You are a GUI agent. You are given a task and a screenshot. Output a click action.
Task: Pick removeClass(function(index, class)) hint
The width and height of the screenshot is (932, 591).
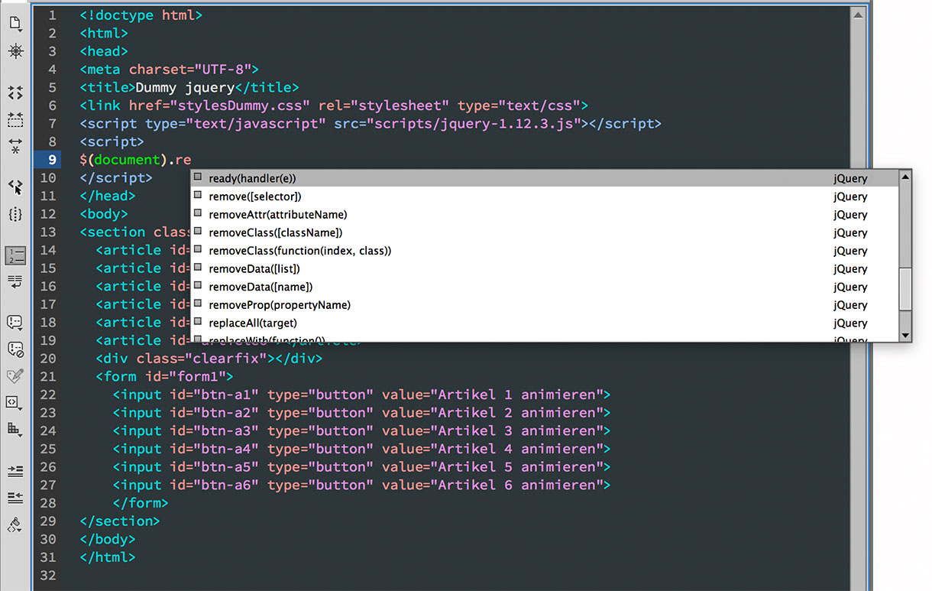click(544, 251)
